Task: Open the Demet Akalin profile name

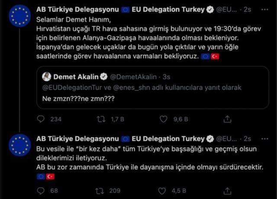Action: point(76,77)
